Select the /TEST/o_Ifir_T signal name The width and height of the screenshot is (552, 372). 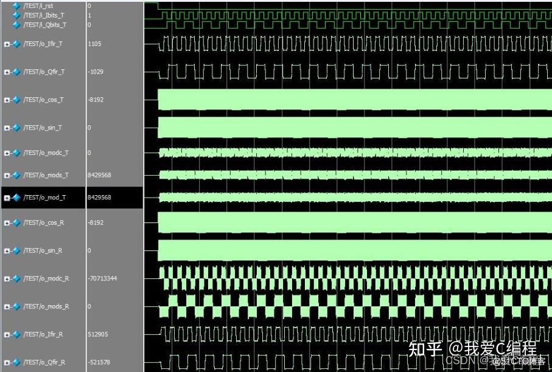point(43,44)
